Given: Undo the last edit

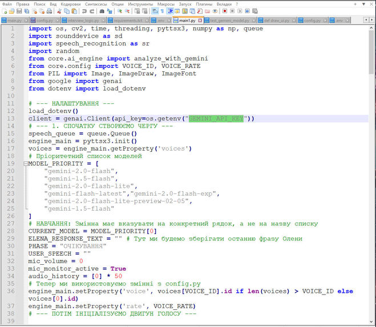Looking at the screenshot, I should click(x=84, y=11).
